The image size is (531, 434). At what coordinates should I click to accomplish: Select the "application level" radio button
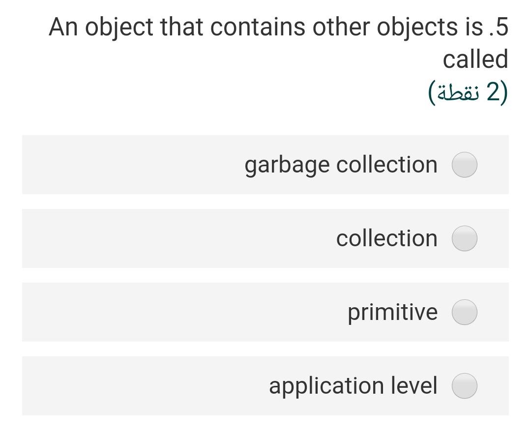[x=464, y=386]
